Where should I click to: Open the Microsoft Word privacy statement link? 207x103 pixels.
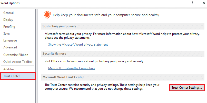pos(78,45)
